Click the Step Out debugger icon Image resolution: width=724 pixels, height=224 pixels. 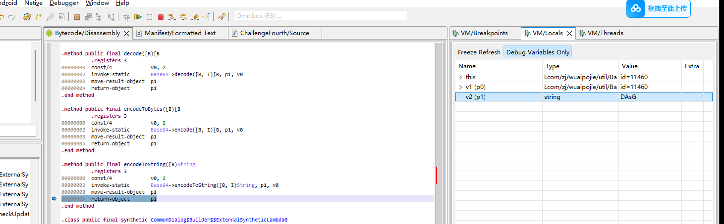195,17
